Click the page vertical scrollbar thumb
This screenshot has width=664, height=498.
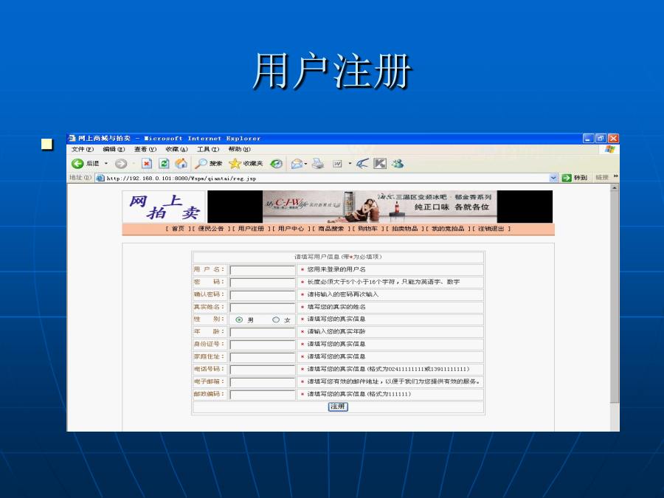(x=615, y=297)
